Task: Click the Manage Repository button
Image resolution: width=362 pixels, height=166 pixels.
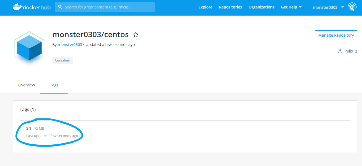Action: 336,35
